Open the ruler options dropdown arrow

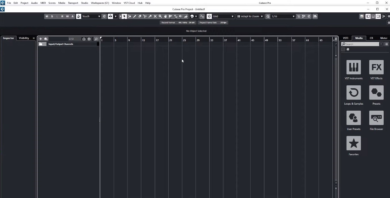click(336, 39)
